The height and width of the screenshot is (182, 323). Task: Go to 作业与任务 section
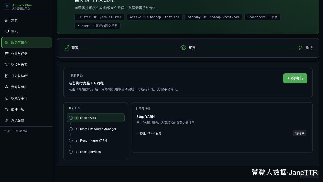(x=26, y=54)
